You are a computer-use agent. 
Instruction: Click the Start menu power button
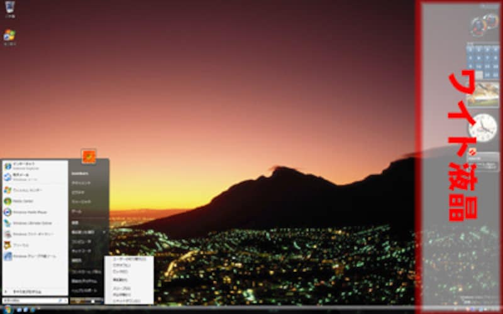tap(77, 301)
